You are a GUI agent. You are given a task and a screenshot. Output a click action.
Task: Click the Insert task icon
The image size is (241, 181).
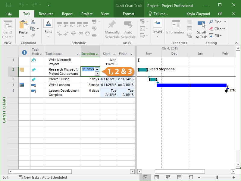click(x=158, y=24)
